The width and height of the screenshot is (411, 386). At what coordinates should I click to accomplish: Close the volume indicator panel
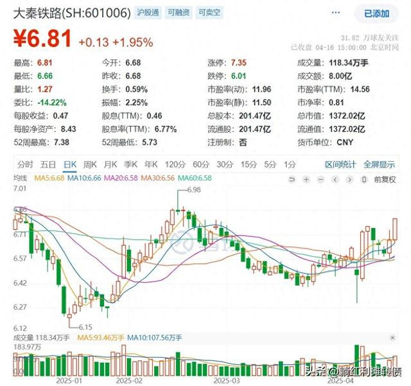point(392,337)
